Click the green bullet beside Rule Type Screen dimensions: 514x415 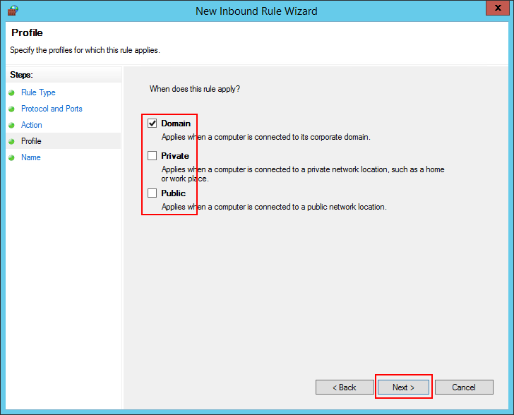pyautogui.click(x=11, y=93)
